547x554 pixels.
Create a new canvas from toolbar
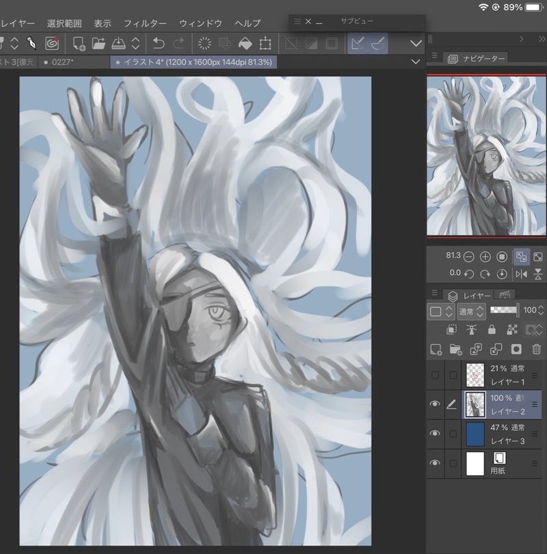click(x=79, y=44)
